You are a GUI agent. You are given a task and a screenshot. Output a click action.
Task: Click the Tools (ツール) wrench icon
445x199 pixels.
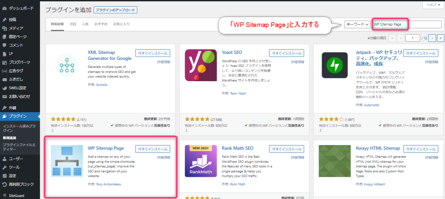(4, 167)
